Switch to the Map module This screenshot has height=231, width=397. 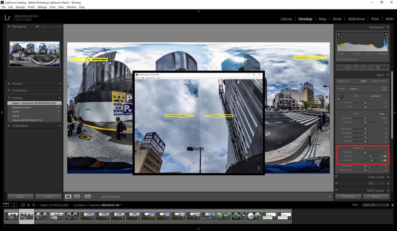coord(323,19)
